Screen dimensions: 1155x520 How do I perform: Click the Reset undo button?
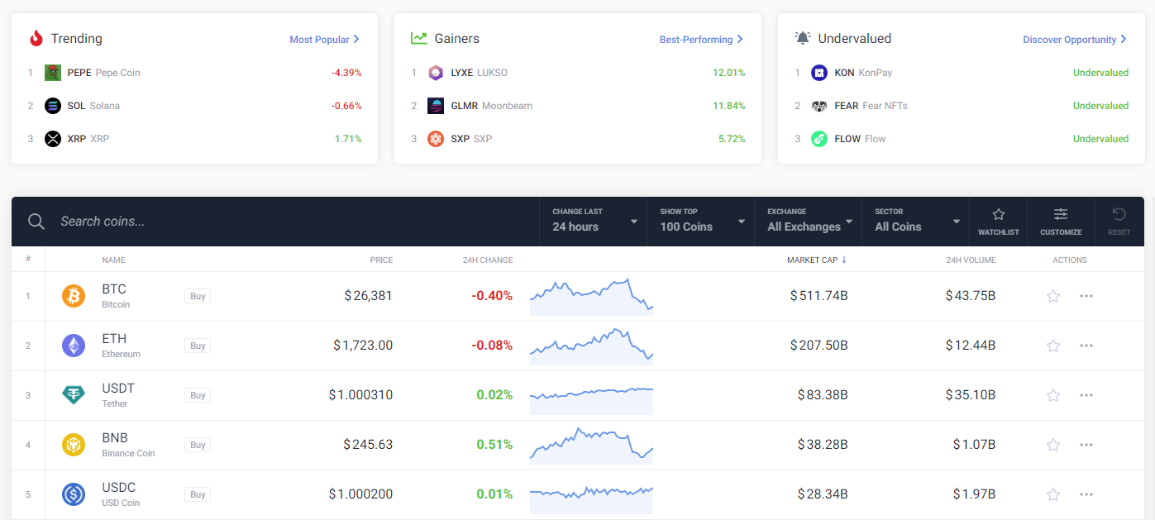1119,222
